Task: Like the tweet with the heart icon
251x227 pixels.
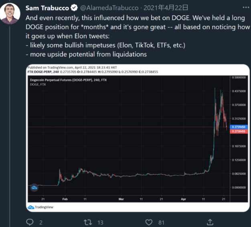Action: coord(149,222)
